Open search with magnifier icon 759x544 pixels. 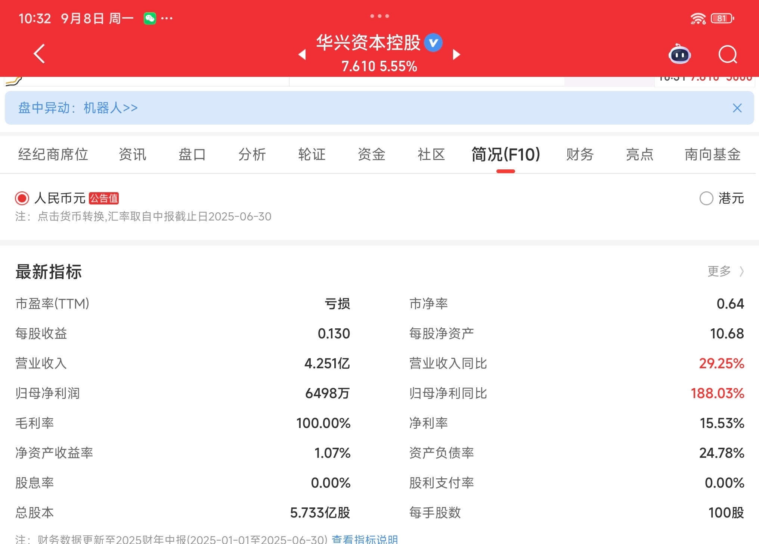[x=728, y=55]
